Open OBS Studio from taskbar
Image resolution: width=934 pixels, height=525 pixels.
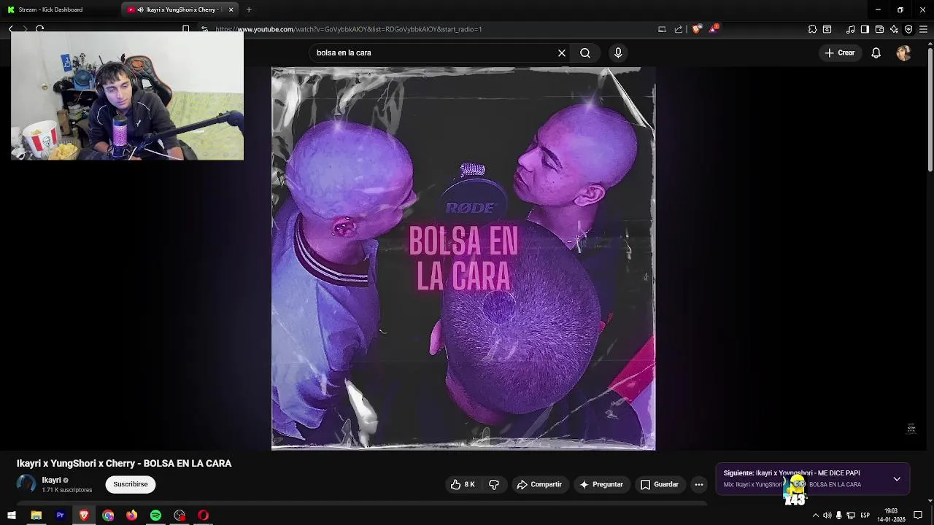click(x=180, y=516)
